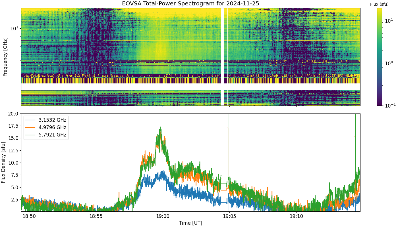Click the 10⁰ colorbar tick label
398x227 pixels.
(x=389, y=63)
